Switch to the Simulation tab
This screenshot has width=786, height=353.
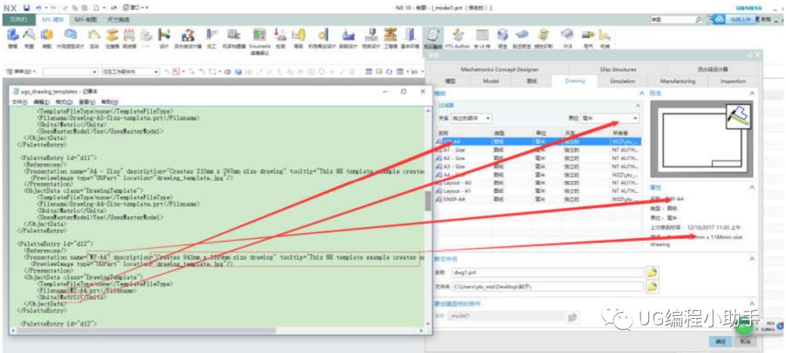pos(622,81)
